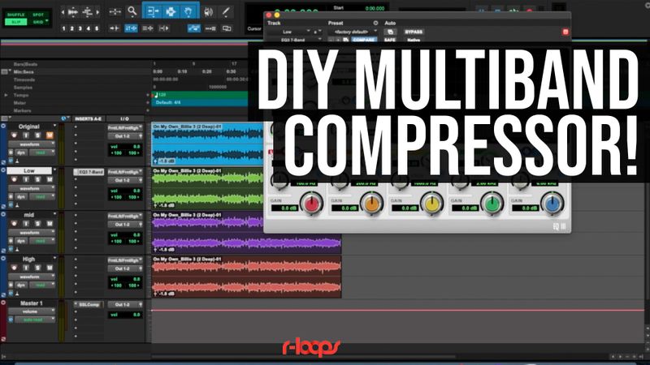Image resolution: width=650 pixels, height=365 pixels.
Task: Open plugin factory default preset menu
Action: pos(353,32)
